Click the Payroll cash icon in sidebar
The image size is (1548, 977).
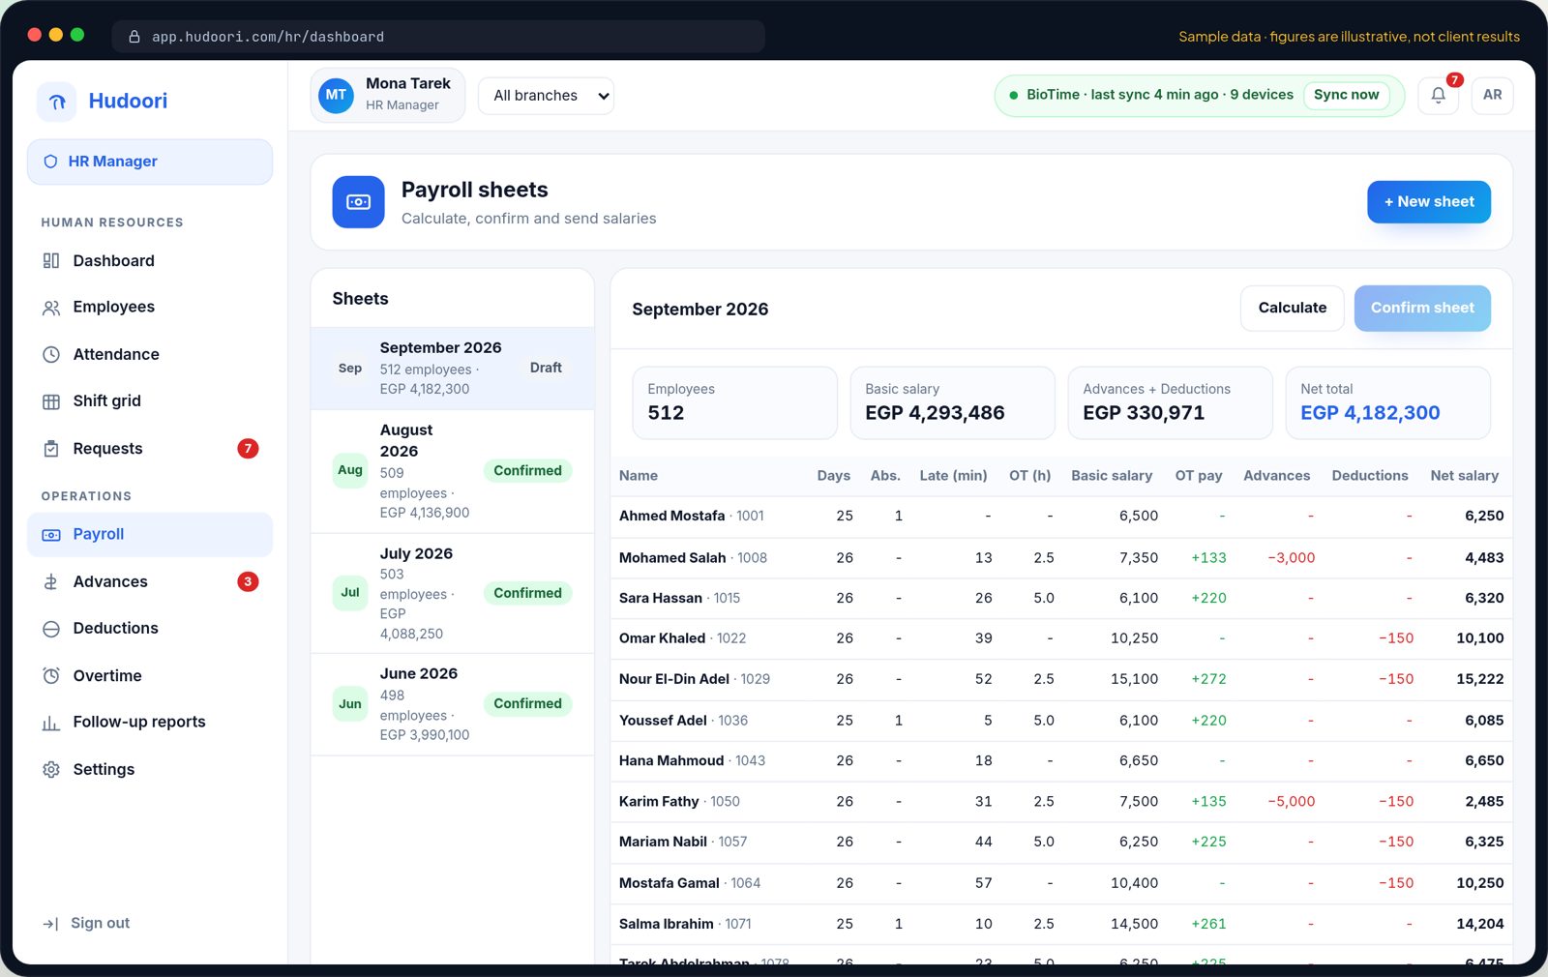pyautogui.click(x=51, y=535)
